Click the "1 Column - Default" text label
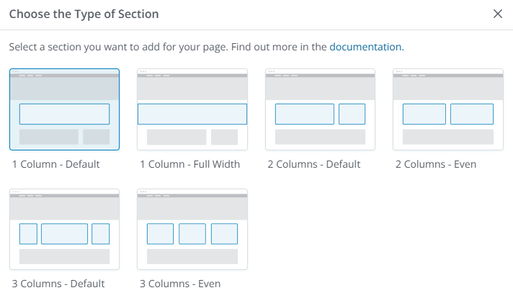Viewport: 513px width, 298px height. tap(56, 164)
